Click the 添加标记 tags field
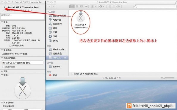 (23, 16)
